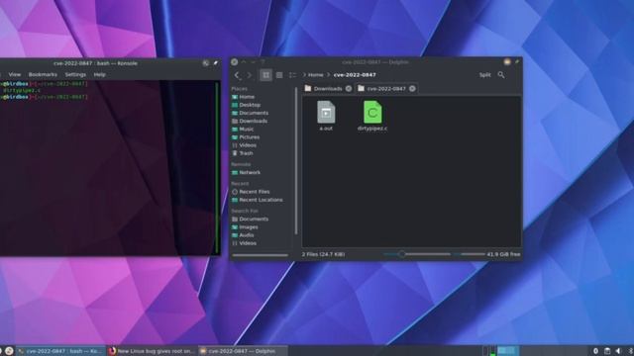Open Desktop in Places sidebar

tap(250, 105)
